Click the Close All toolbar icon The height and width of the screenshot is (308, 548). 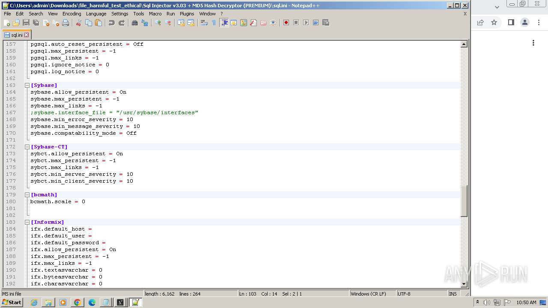[56, 23]
